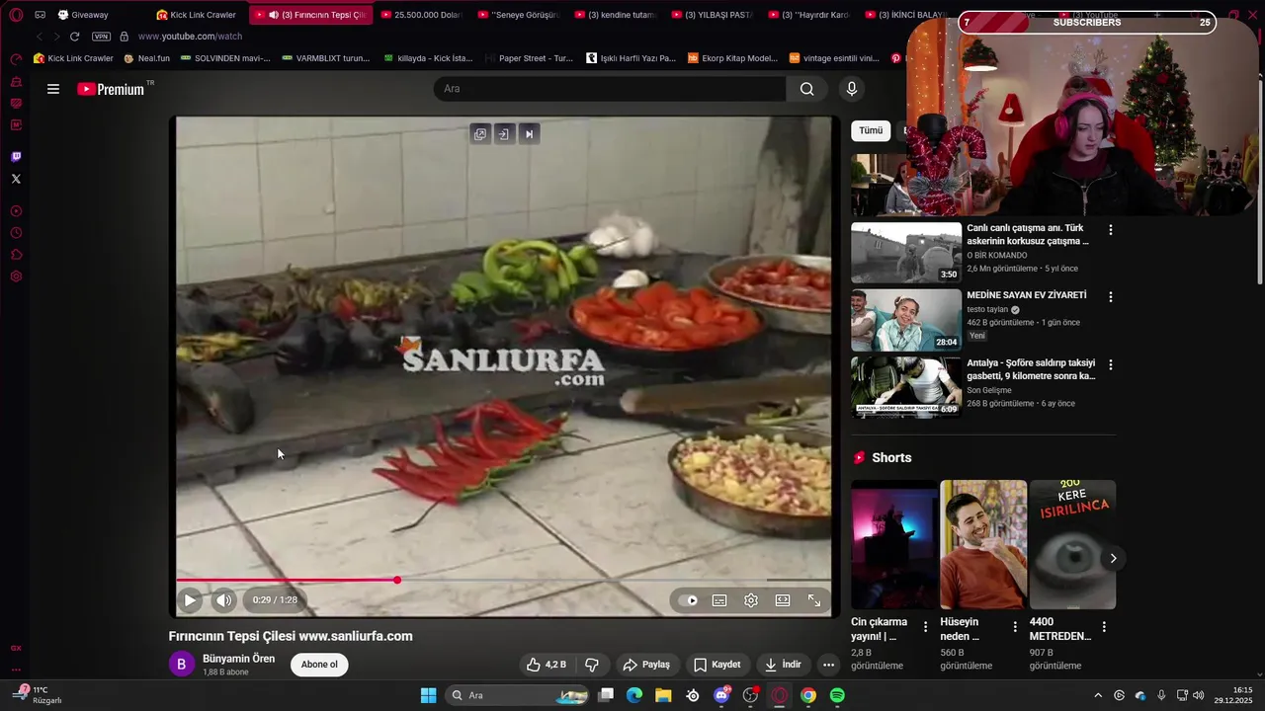This screenshot has width=1265, height=711.
Task: Click picture-in-picture popout icon above video
Action: click(x=480, y=134)
